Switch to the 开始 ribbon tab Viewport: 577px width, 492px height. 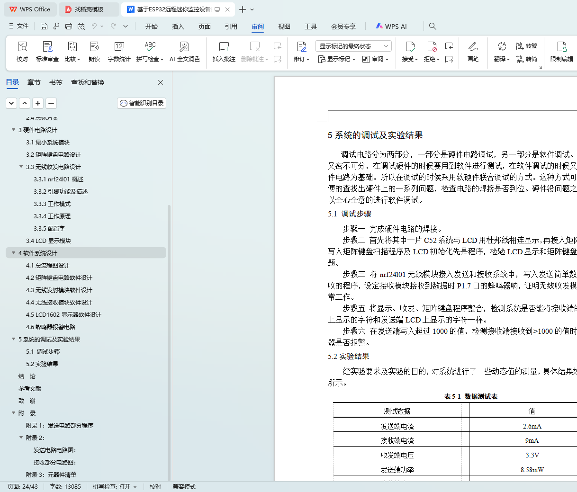[151, 27]
